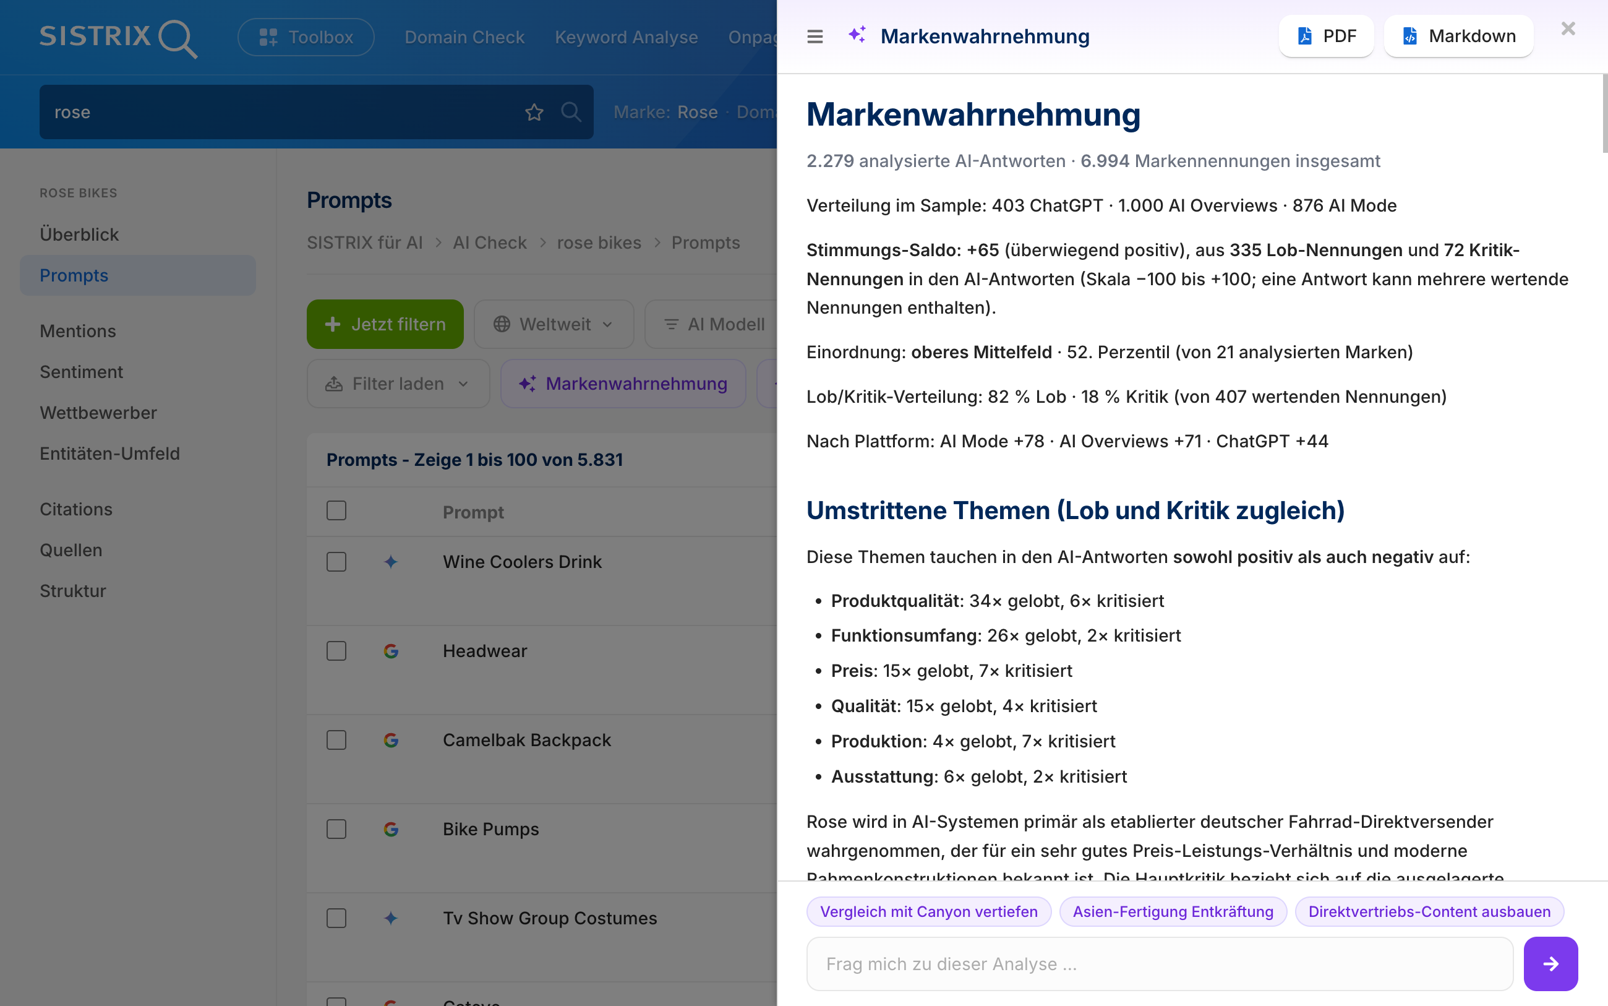
Task: Expand the Weltweit country dropdown
Action: tap(554, 324)
